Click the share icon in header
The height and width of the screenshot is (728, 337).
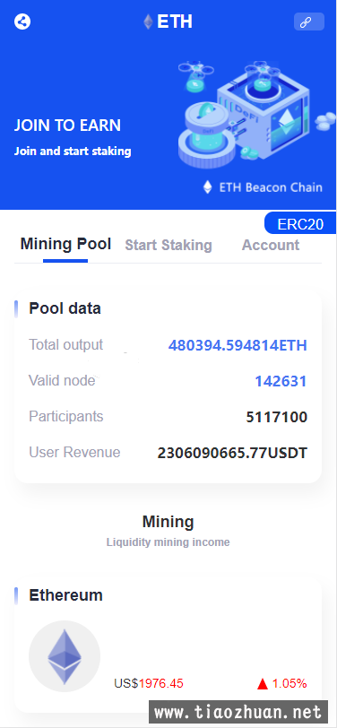[22, 22]
